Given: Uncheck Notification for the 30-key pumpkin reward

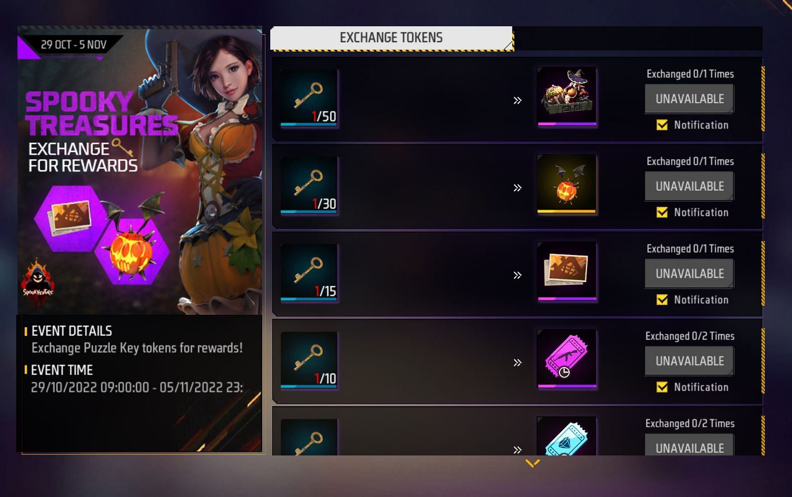Looking at the screenshot, I should [662, 212].
